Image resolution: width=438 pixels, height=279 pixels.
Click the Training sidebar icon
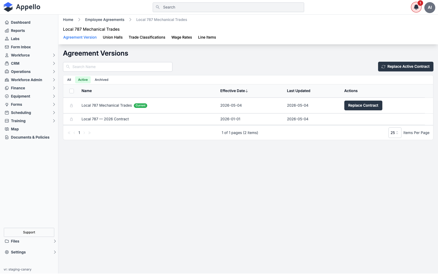click(7, 121)
